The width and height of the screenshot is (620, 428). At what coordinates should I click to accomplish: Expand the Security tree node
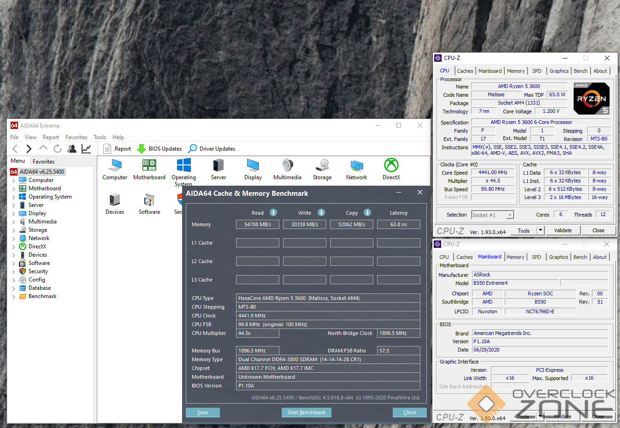click(x=13, y=272)
